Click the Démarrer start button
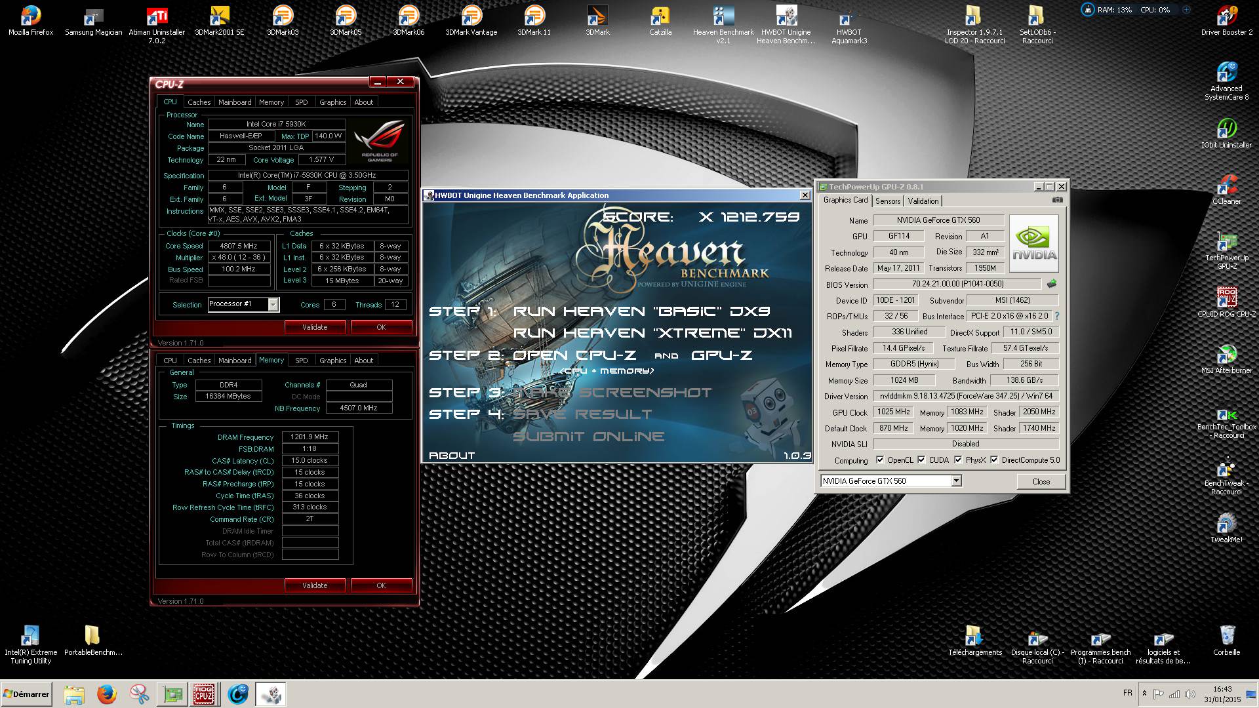 26,694
